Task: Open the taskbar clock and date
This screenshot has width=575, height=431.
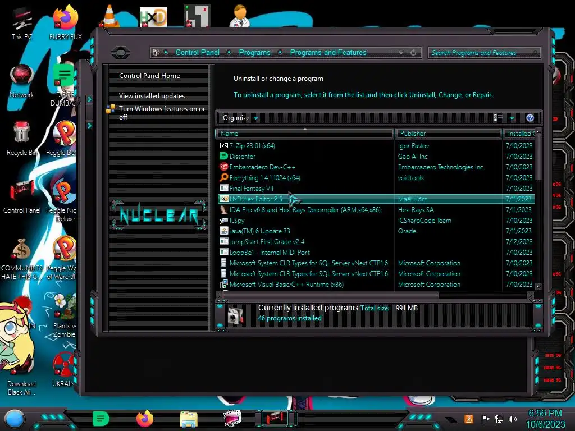Action: pyautogui.click(x=545, y=419)
